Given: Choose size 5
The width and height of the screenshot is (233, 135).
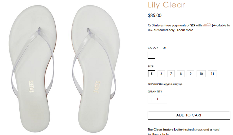Looking at the screenshot, I should click(x=151, y=74).
